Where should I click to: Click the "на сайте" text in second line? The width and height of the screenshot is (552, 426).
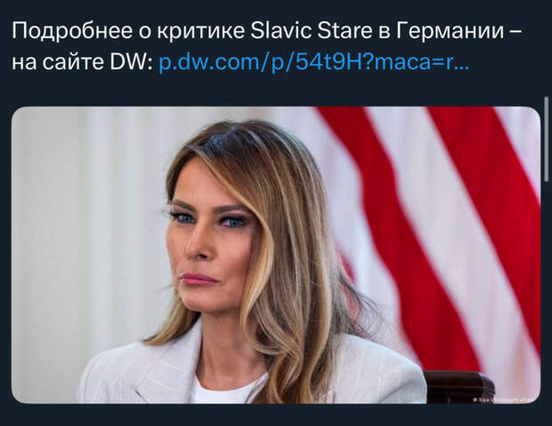click(x=58, y=62)
